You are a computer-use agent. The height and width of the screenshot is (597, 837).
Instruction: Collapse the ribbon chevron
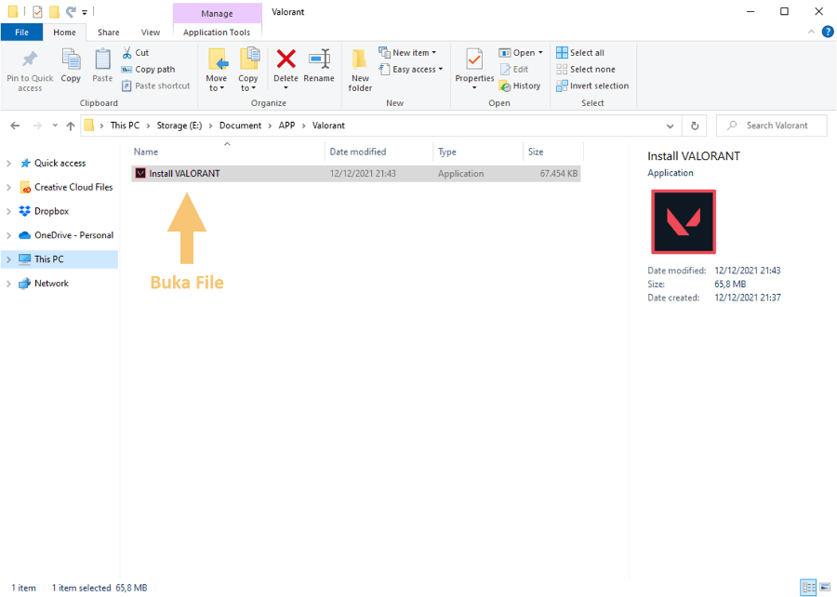(811, 32)
